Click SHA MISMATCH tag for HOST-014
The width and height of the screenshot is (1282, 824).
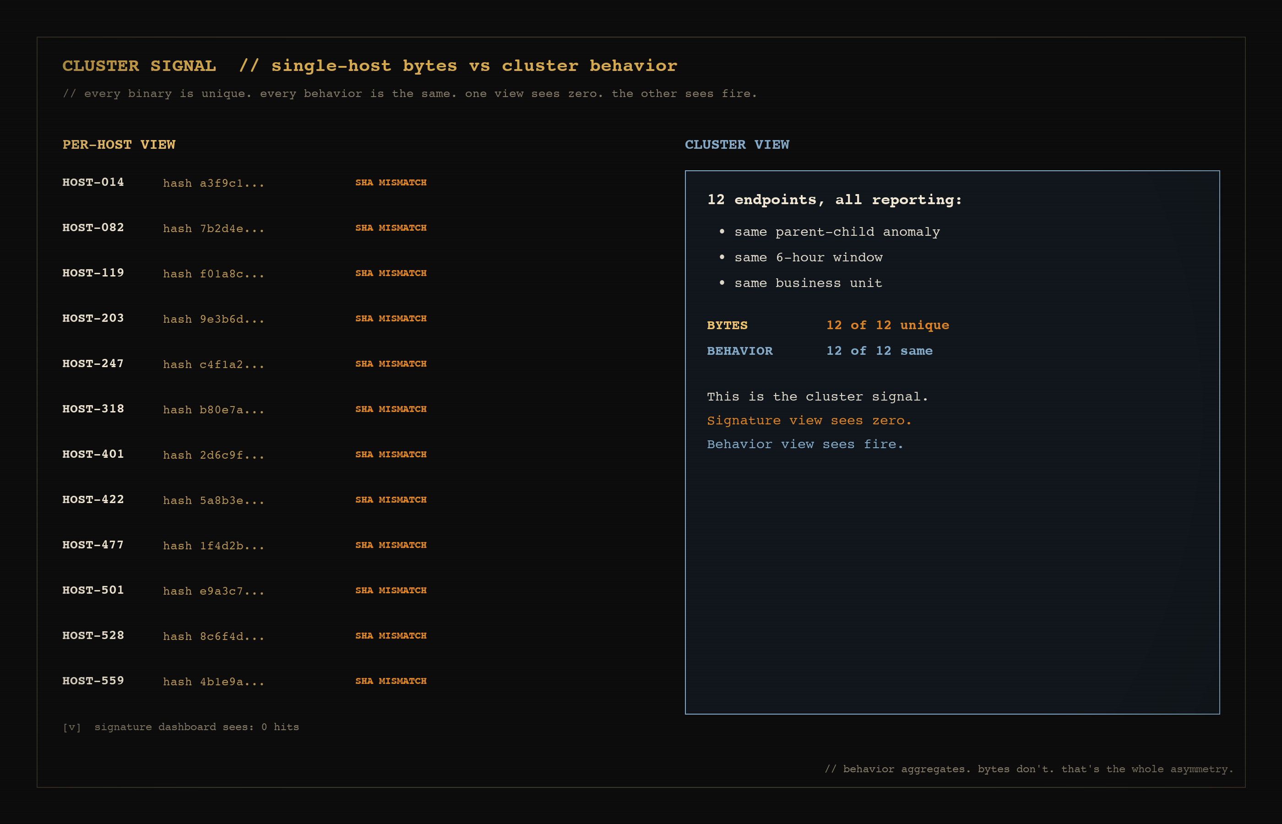391,183
